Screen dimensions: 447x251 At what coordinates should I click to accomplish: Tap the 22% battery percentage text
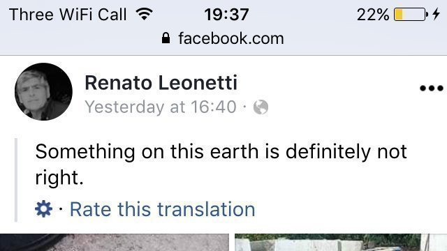click(x=373, y=14)
